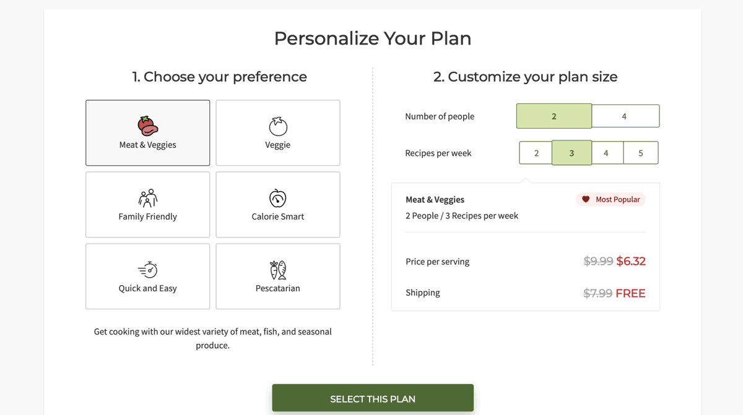The width and height of the screenshot is (743, 415).
Task: Choose the Calorie Smart preference label
Action: pos(278,216)
